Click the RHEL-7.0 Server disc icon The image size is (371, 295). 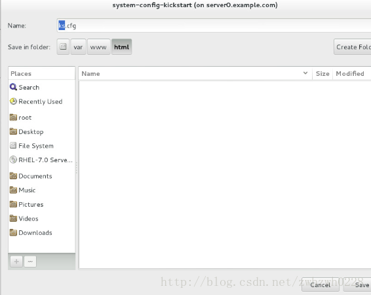coord(13,160)
